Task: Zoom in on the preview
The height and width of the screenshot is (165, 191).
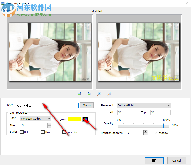Action: (99, 94)
